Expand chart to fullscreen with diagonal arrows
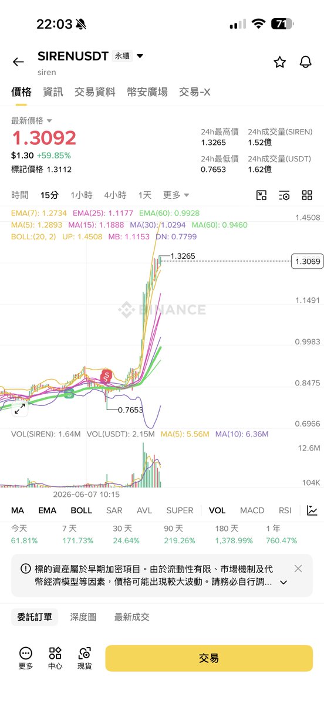This screenshot has width=324, height=704. pyautogui.click(x=19, y=409)
